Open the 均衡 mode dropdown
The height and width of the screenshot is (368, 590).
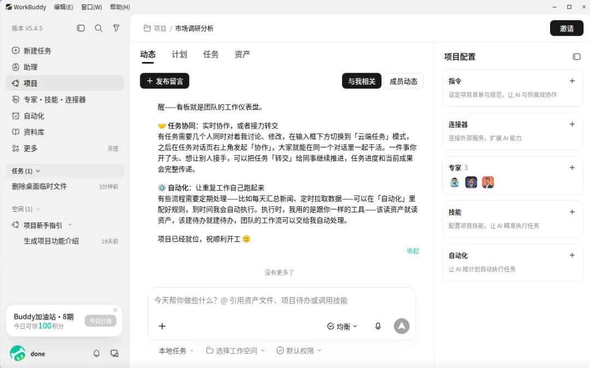(342, 327)
